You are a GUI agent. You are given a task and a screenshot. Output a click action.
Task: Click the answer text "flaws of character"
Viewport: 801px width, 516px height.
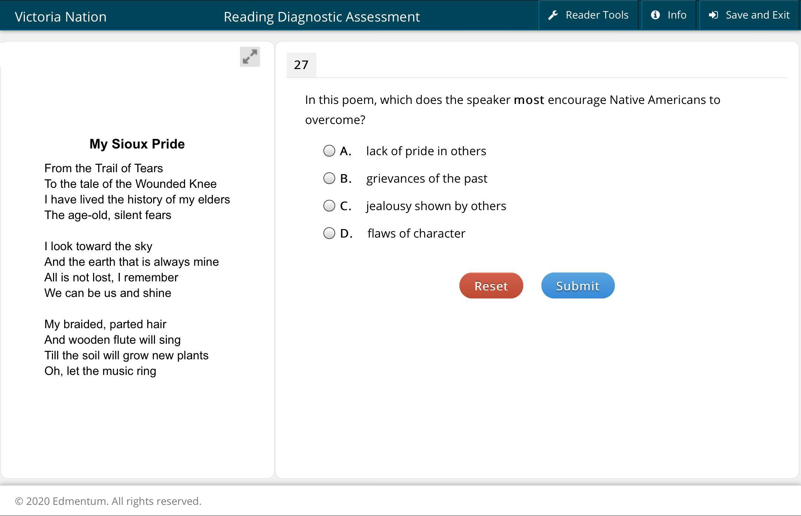coord(416,233)
